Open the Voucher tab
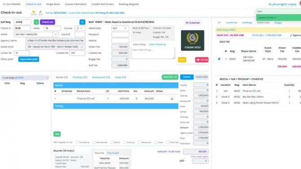301x169 pixels. point(99,153)
